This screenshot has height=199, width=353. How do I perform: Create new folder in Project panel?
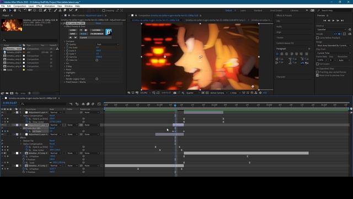tap(7, 93)
